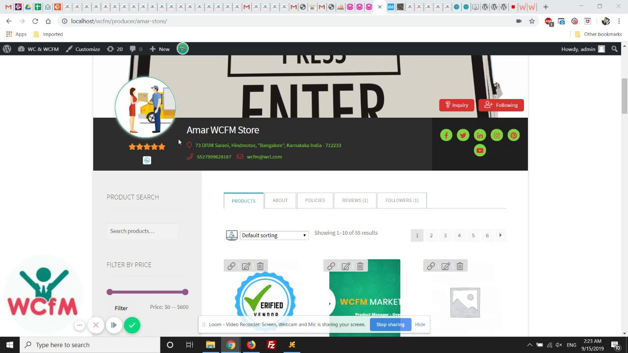Hide the Loom sharing notification
628x353 pixels.
click(x=420, y=325)
